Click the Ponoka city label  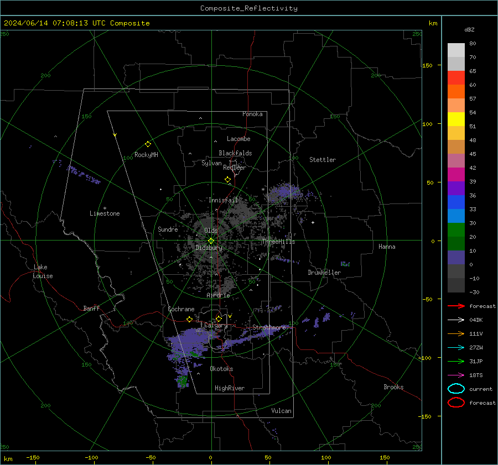252,114
